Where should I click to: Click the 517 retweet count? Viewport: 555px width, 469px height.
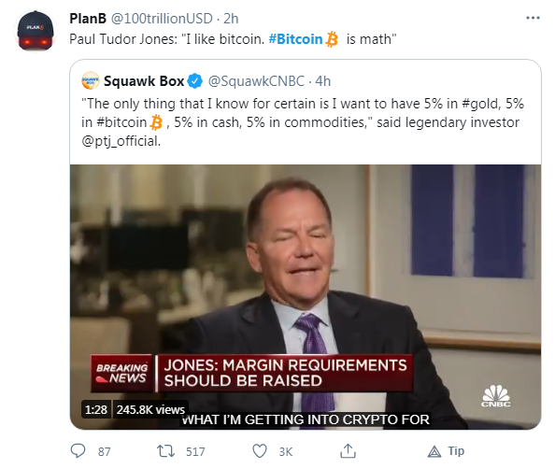(x=195, y=451)
